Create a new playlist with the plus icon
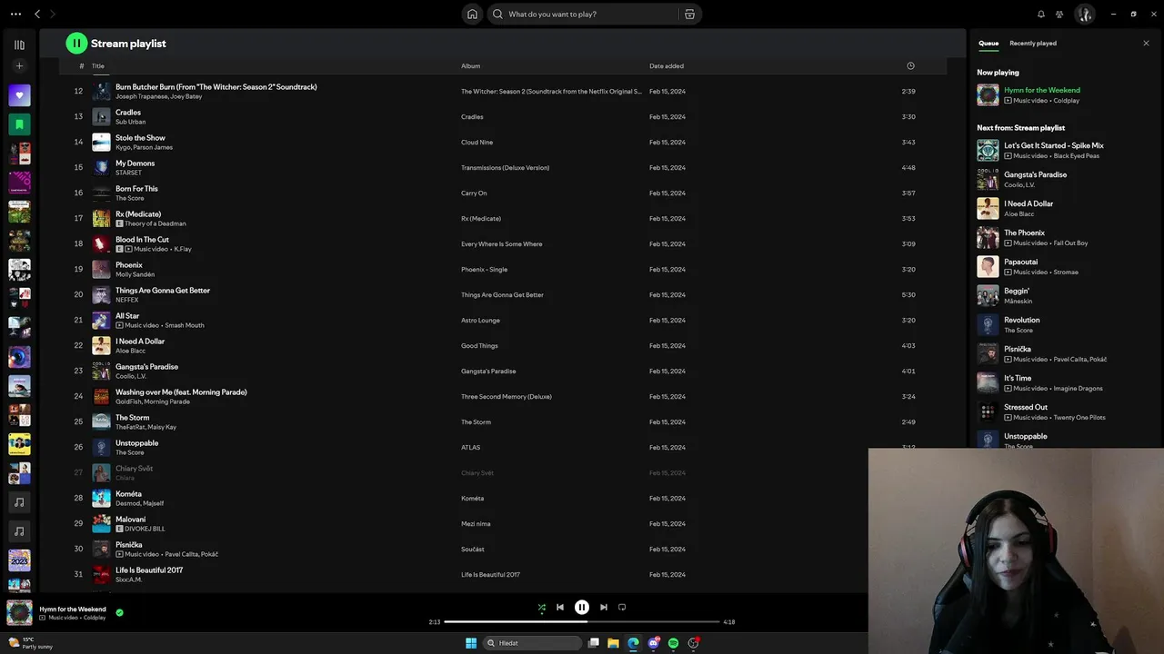This screenshot has height=654, width=1164. [x=19, y=66]
